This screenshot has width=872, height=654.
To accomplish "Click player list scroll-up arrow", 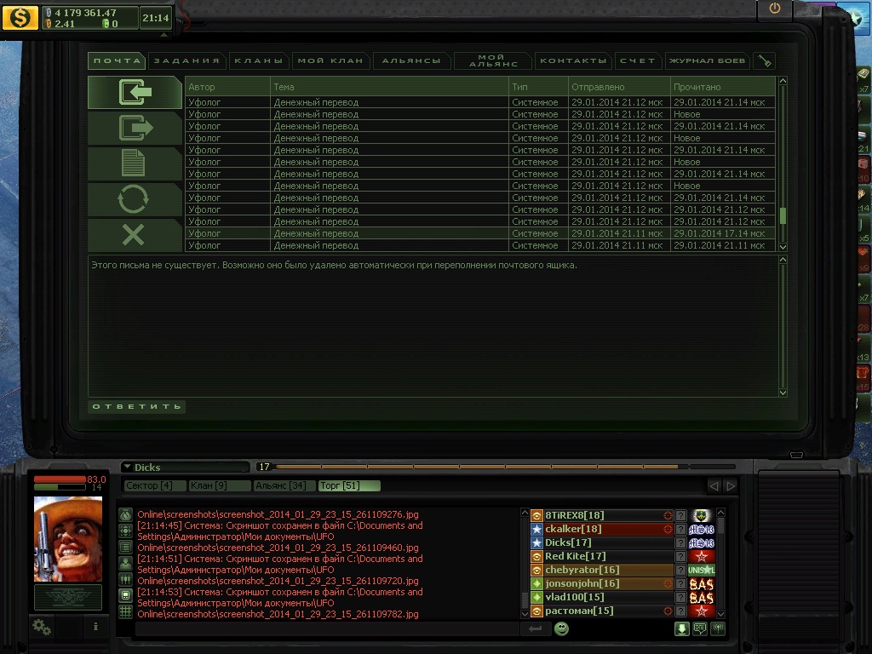I will [x=720, y=512].
